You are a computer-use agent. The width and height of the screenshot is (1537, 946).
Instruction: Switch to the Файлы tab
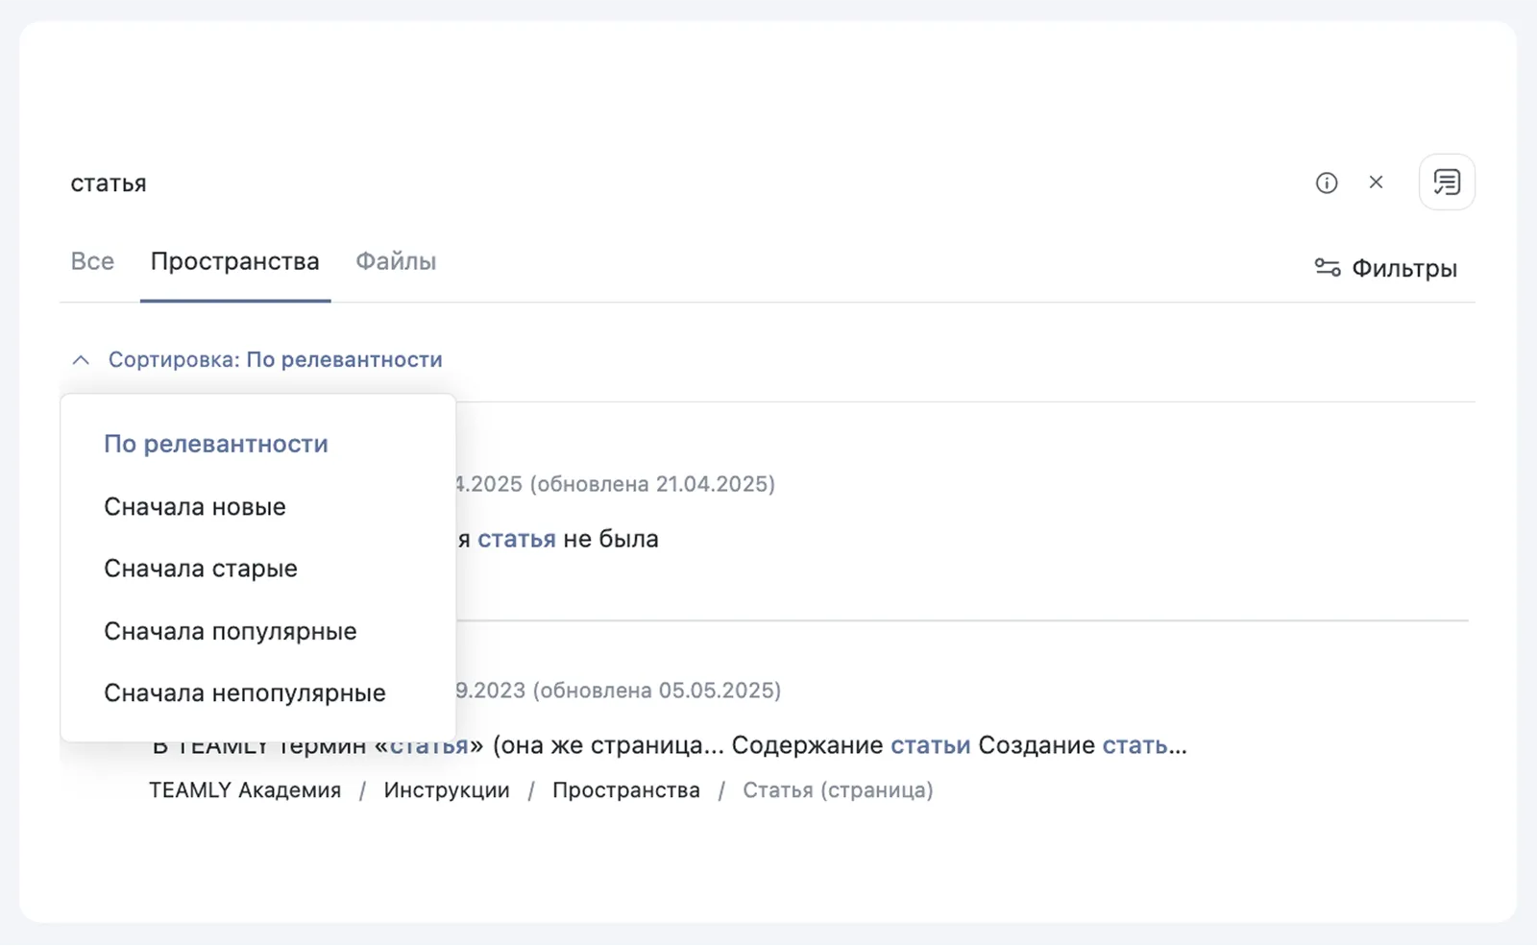tap(396, 261)
